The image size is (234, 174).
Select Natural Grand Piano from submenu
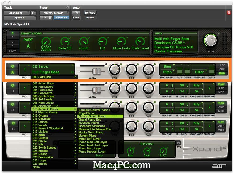(100, 116)
